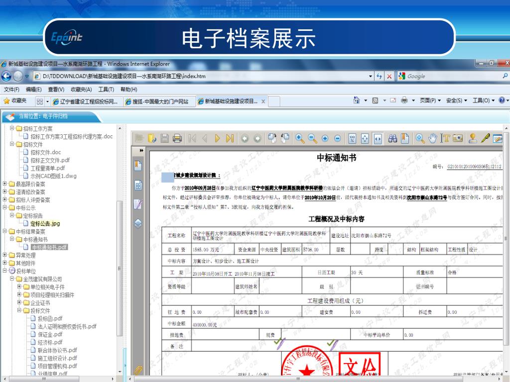Click the print icon in PDF toolbar
The width and height of the screenshot is (510, 382).
coord(177,139)
